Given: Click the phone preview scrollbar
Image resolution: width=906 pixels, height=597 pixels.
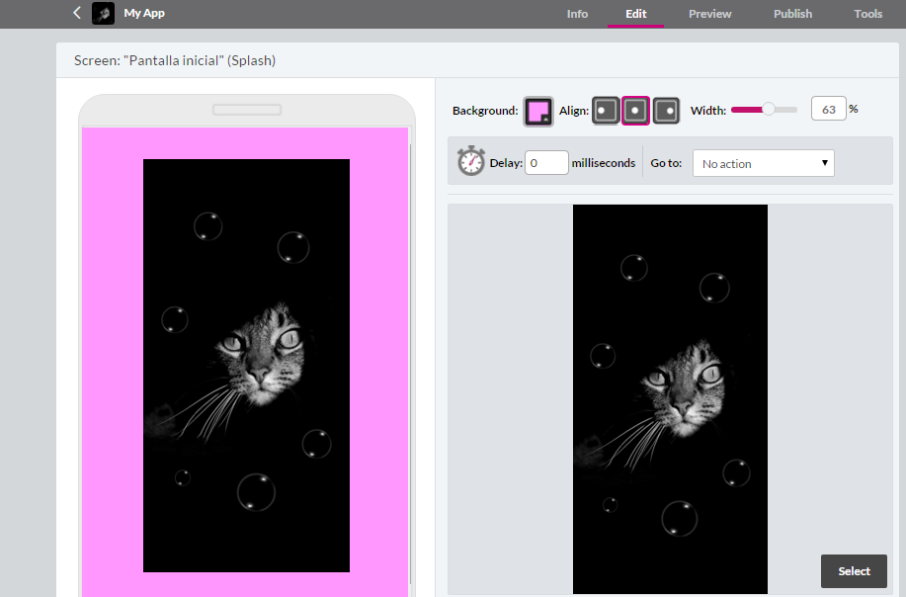Looking at the screenshot, I should 410,364.
